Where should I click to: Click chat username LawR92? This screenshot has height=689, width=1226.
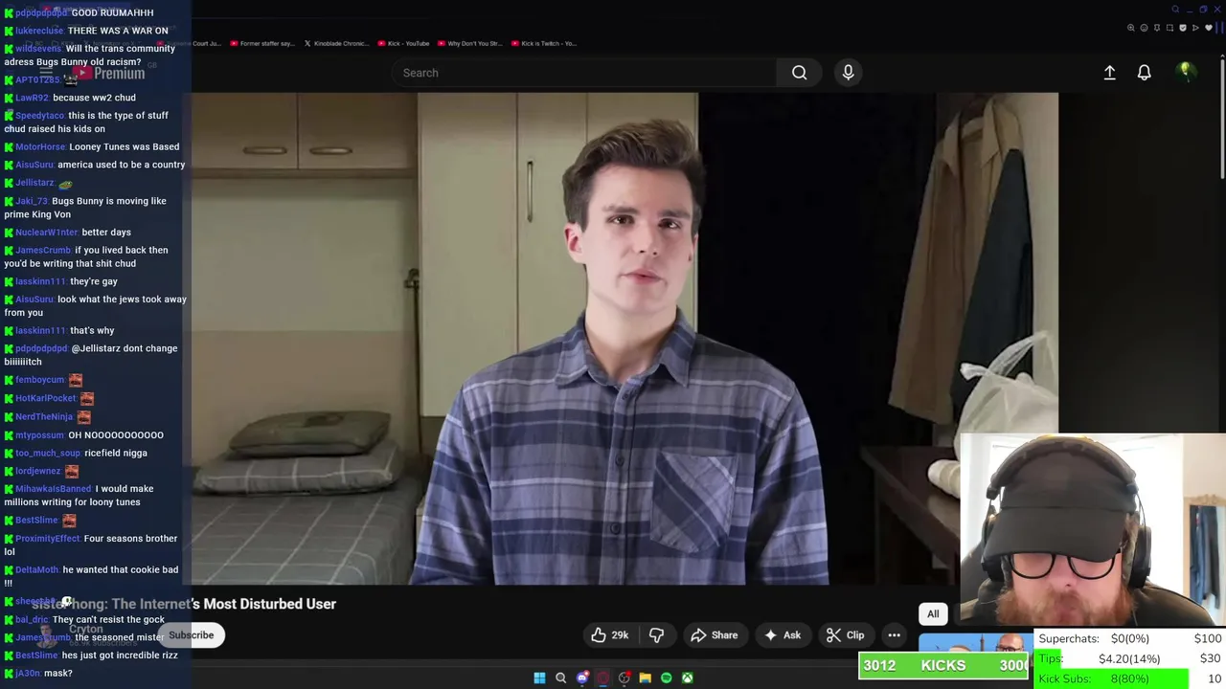click(32, 98)
